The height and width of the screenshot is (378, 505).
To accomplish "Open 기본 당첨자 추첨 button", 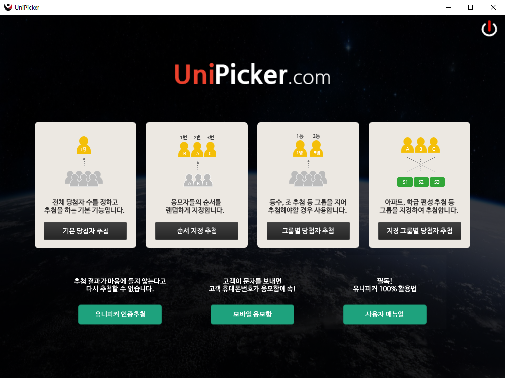I will pos(85,231).
